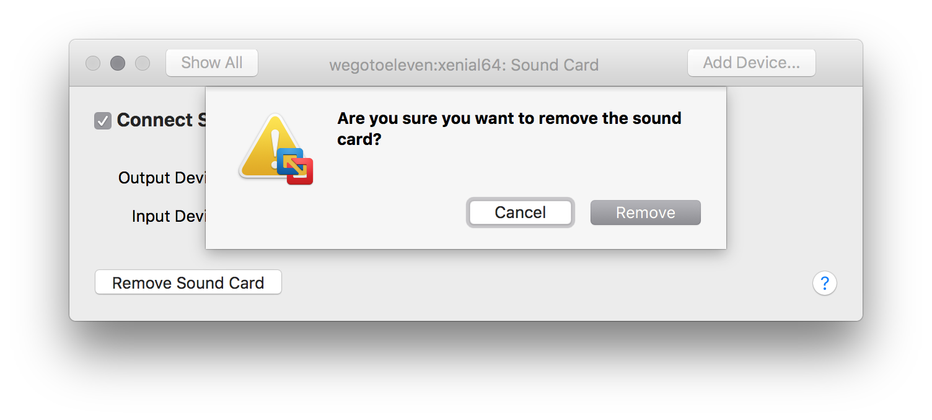This screenshot has width=932, height=420.
Task: Click the leftmost gray close window button
Action: click(x=93, y=63)
